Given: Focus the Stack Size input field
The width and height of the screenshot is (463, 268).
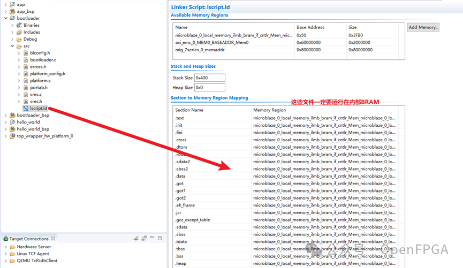Looking at the screenshot, I should (x=210, y=78).
